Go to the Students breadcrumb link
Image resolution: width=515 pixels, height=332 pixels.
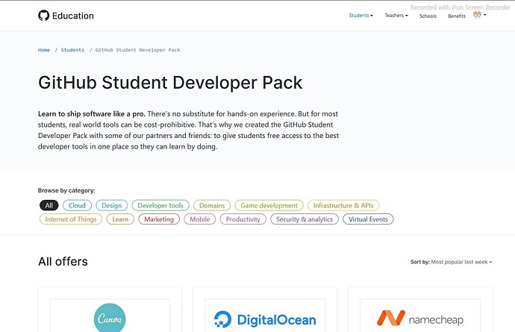[x=72, y=50]
